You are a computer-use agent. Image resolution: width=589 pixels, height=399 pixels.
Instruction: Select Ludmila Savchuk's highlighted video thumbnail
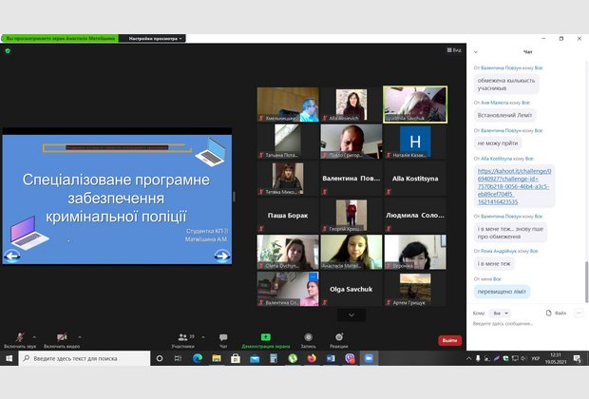point(414,104)
